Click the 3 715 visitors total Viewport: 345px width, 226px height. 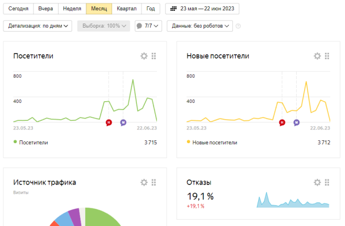coord(151,143)
